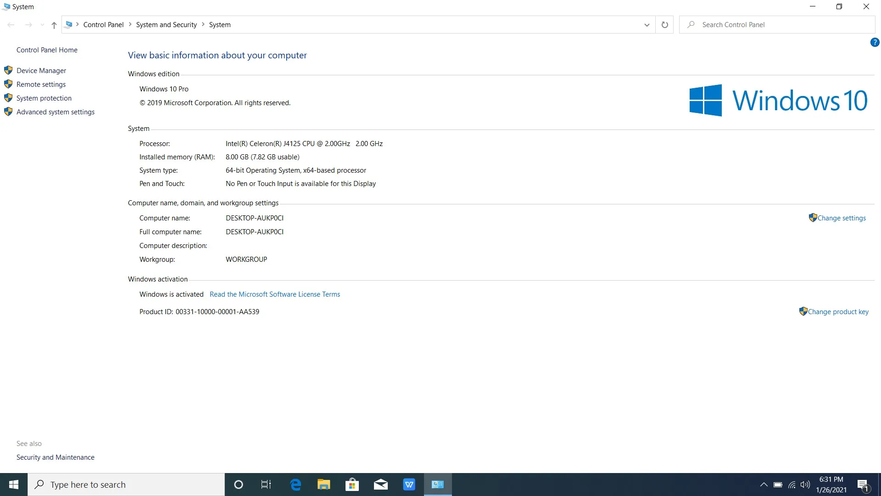Open Security and Maintenance link
Image resolution: width=881 pixels, height=496 pixels.
[x=55, y=457]
